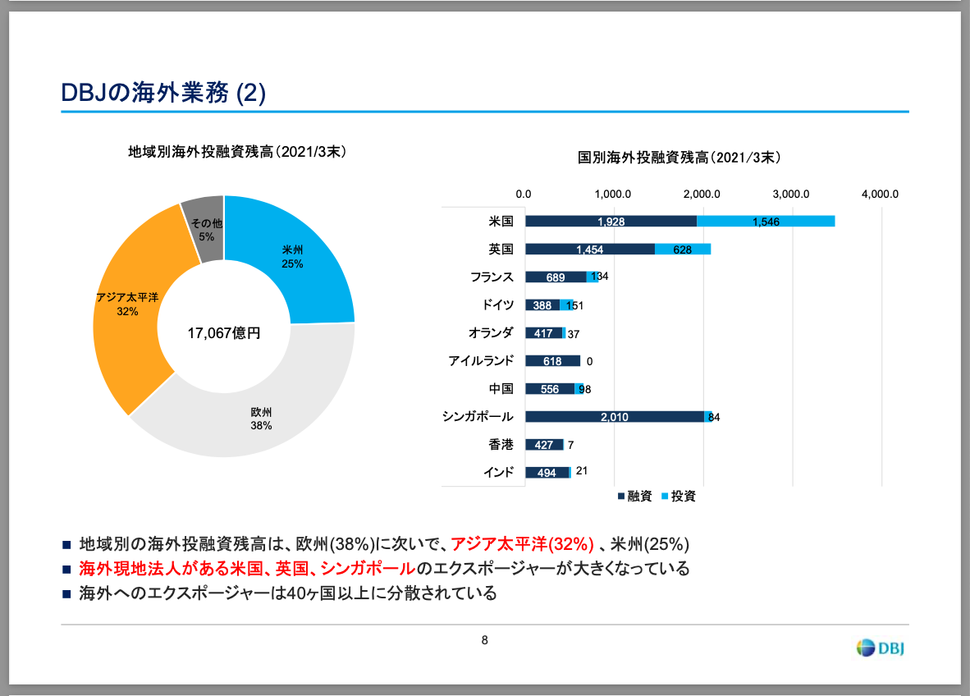Select the country label 'アイルランド'
This screenshot has height=696, width=970.
pyautogui.click(x=481, y=360)
